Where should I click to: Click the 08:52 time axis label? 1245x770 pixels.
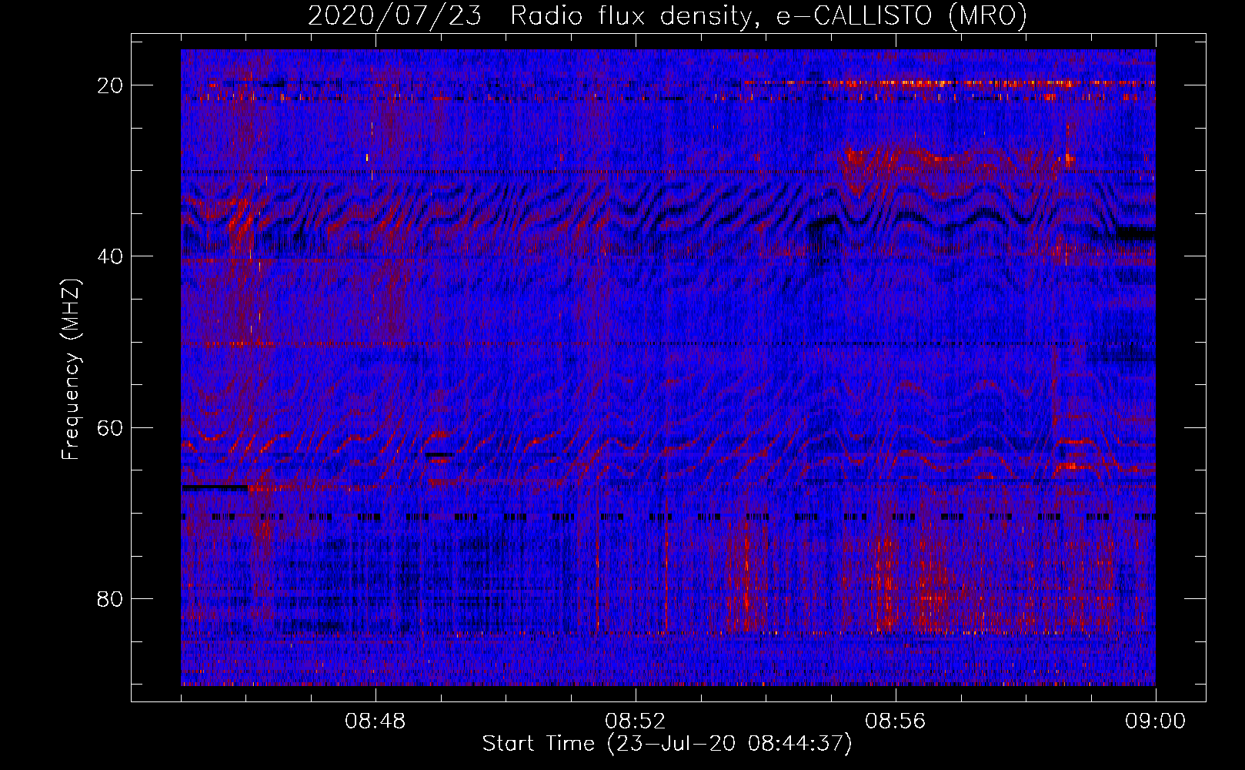tap(636, 721)
